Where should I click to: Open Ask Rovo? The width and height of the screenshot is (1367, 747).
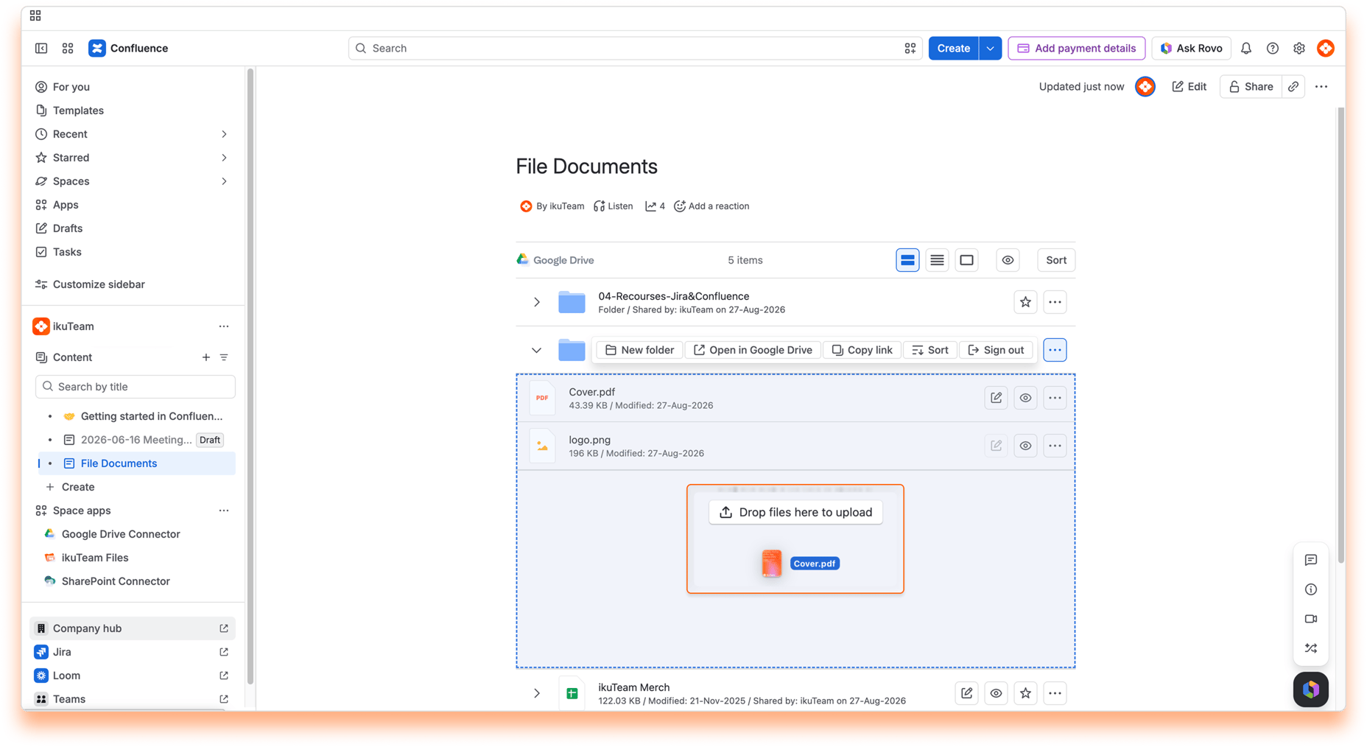click(1191, 48)
